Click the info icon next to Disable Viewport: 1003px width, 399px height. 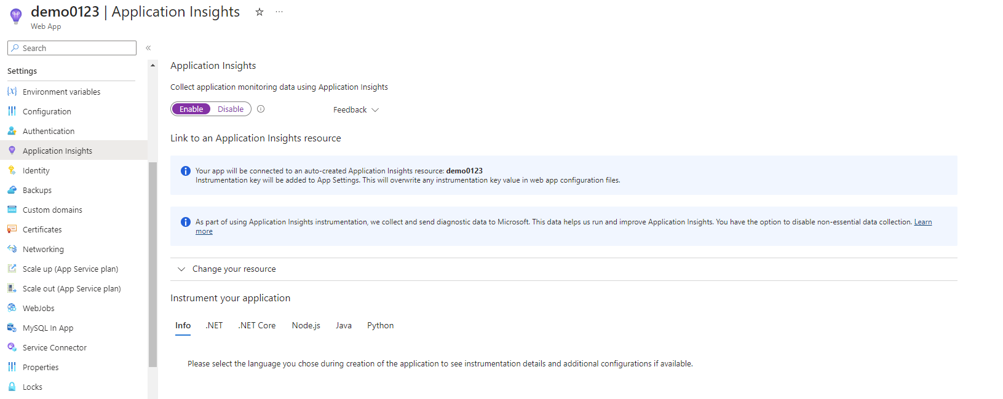tap(261, 109)
